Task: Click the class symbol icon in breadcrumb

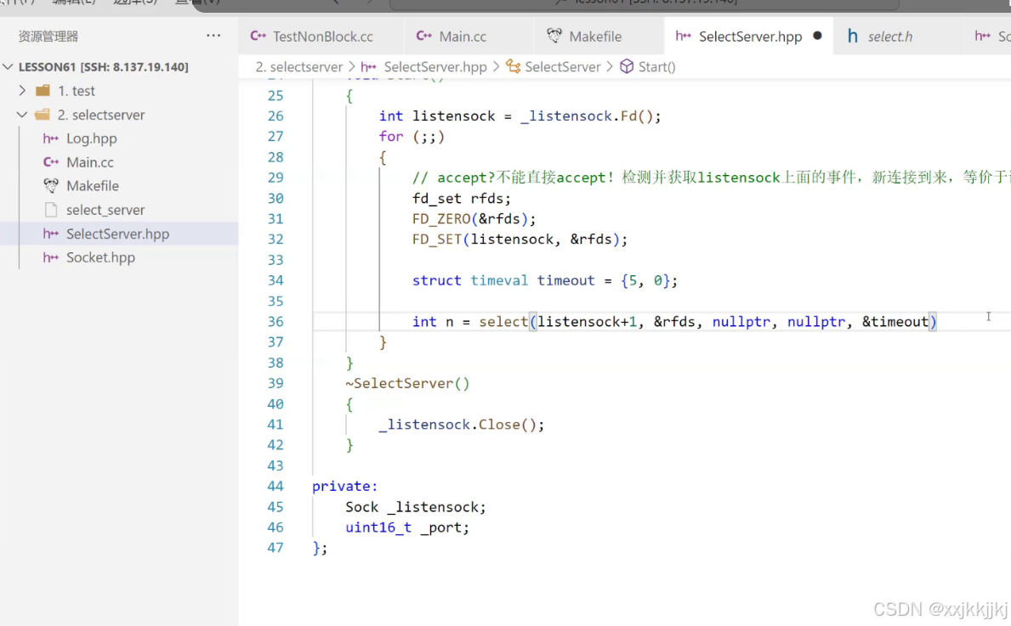Action: (x=514, y=66)
